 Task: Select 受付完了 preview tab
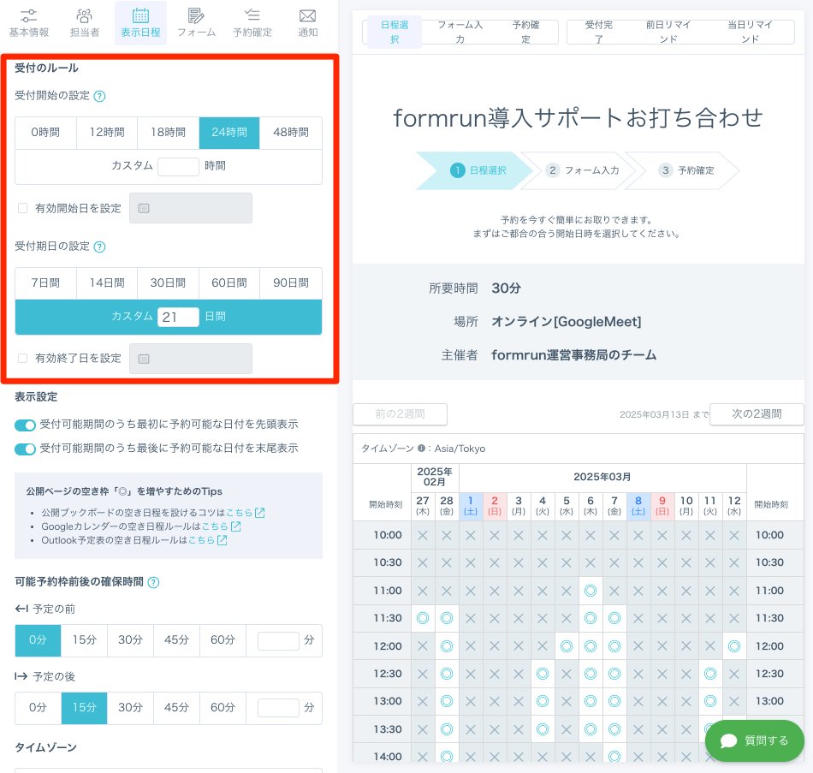point(598,32)
